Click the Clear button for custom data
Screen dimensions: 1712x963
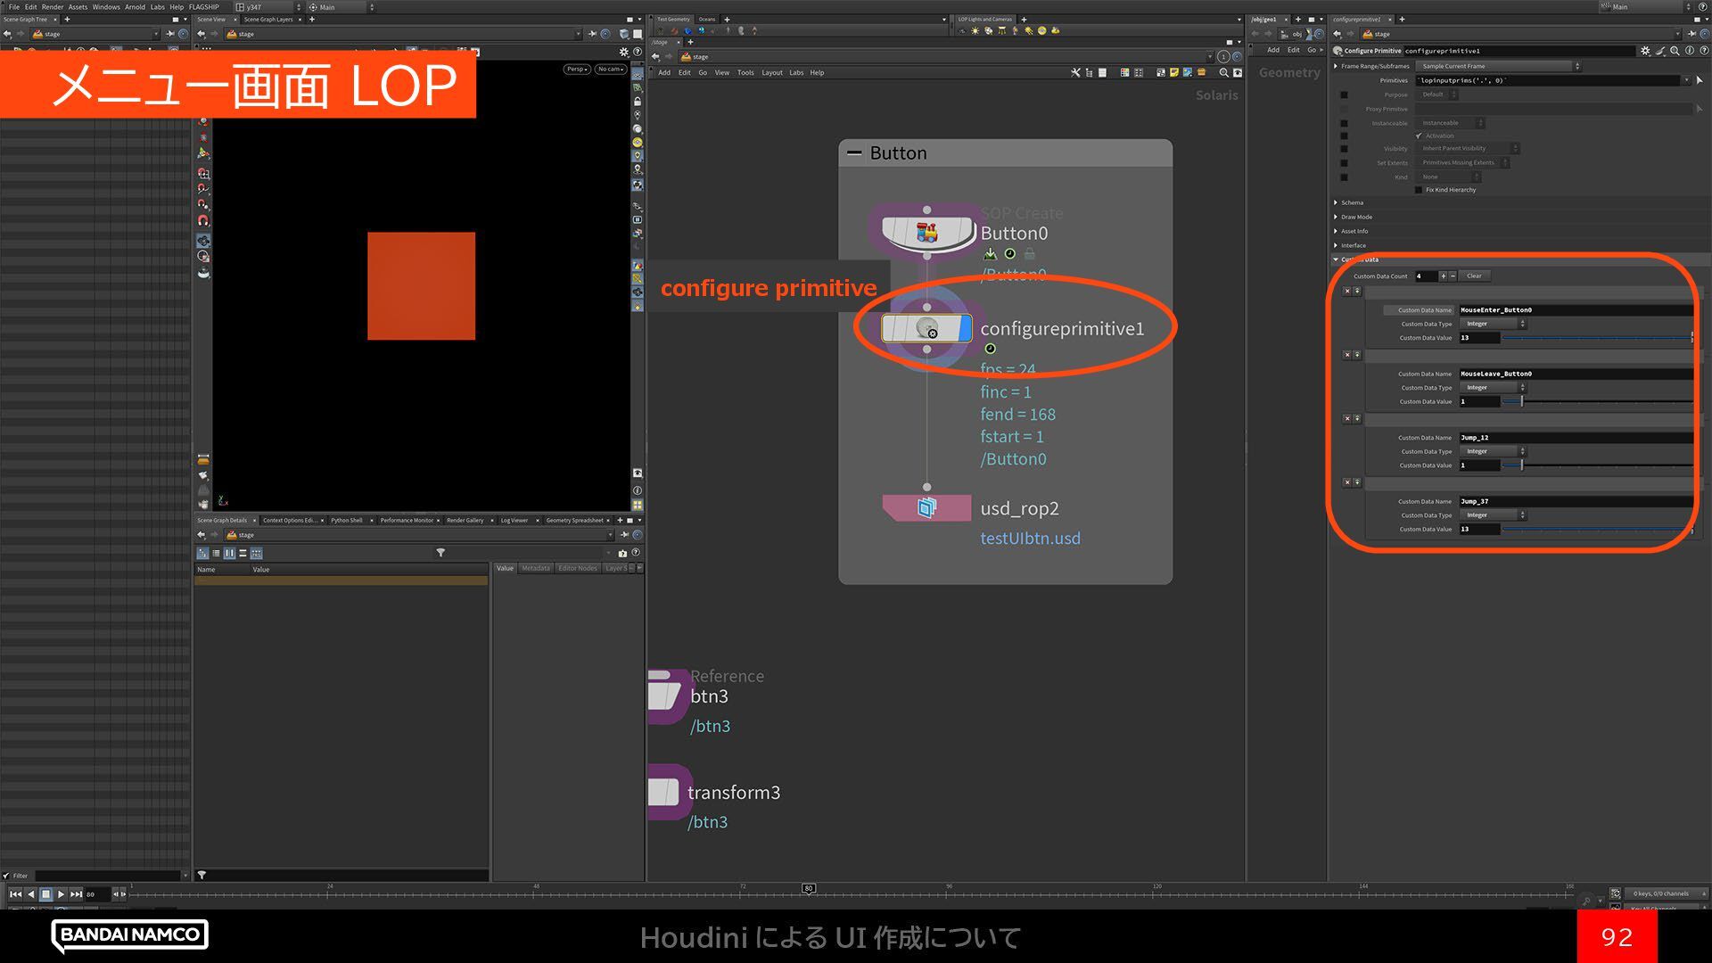point(1474,276)
